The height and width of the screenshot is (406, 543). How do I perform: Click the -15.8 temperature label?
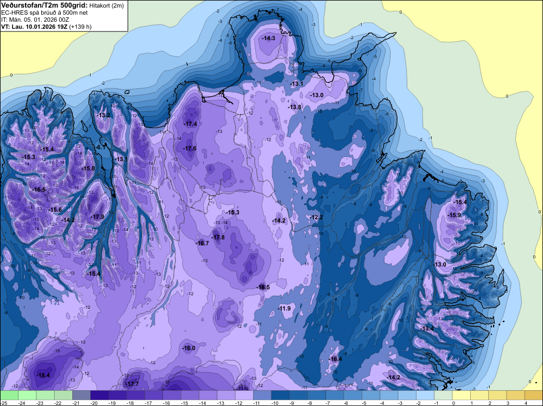pyautogui.click(x=88, y=169)
